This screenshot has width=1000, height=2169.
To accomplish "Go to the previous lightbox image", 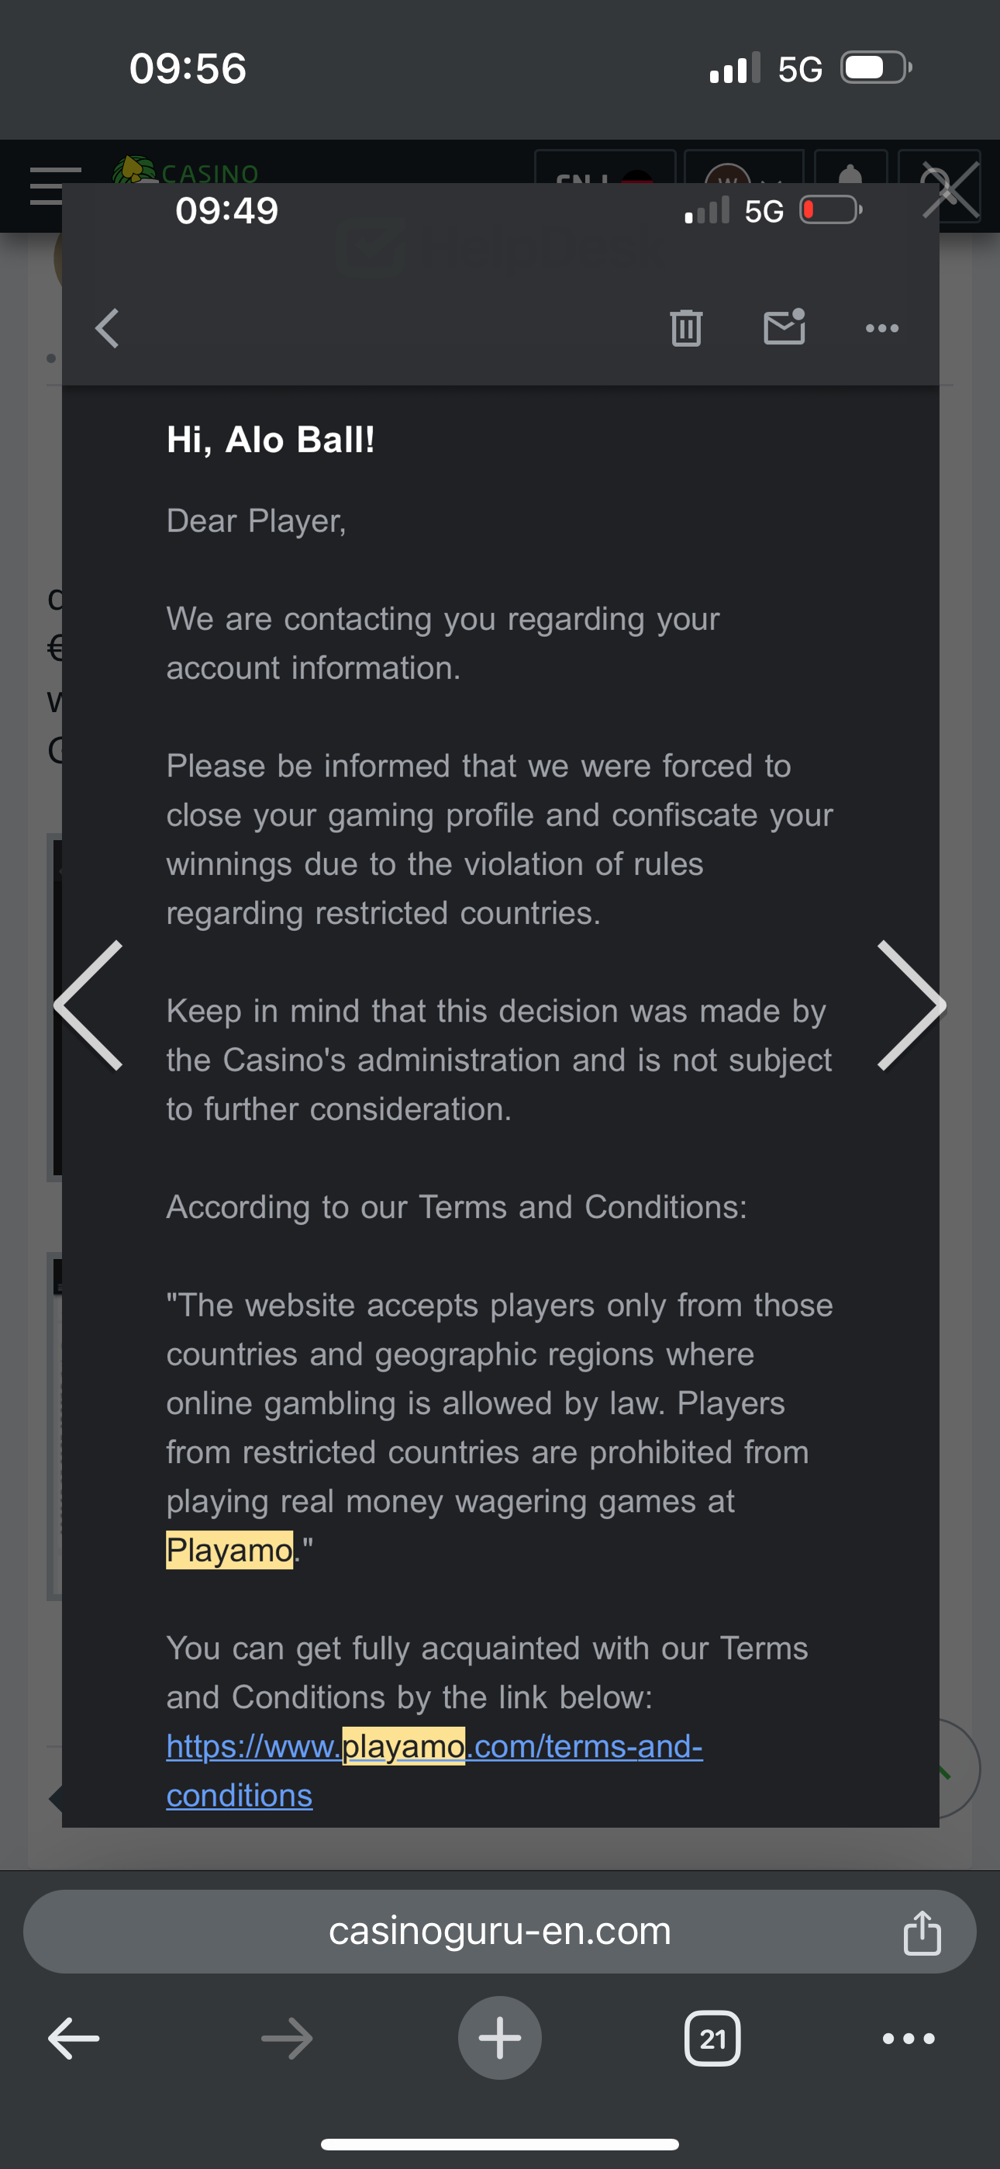I will [88, 1005].
